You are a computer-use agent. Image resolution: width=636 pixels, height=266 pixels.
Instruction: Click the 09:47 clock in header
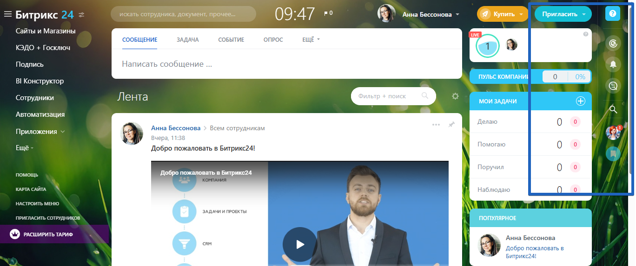click(x=295, y=14)
